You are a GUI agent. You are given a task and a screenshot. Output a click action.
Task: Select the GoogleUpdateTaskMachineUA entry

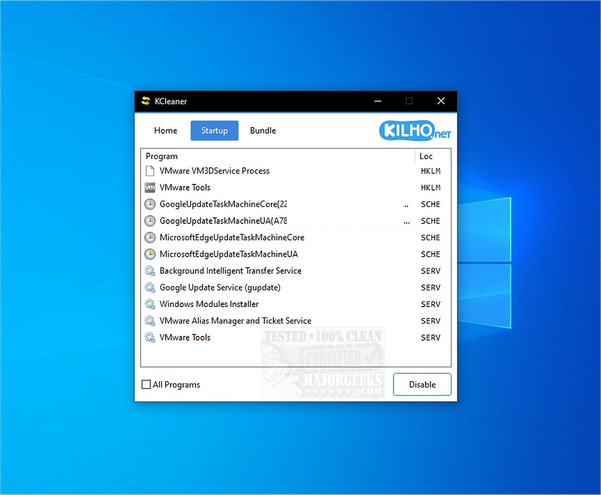[x=296, y=221]
